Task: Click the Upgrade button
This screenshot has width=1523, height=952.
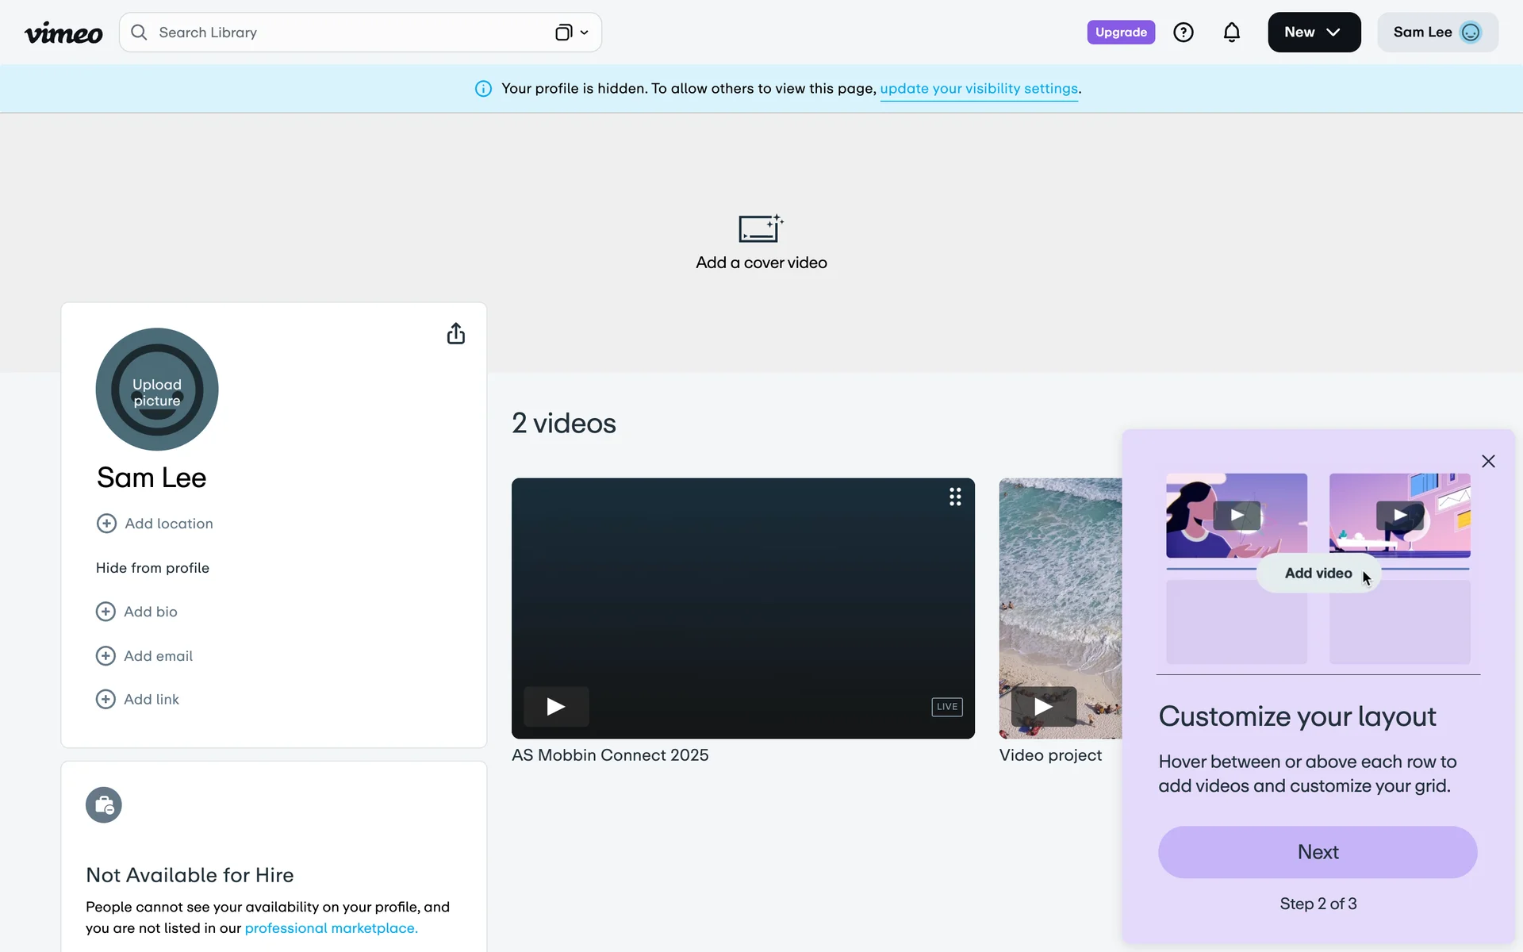Action: [x=1120, y=33]
